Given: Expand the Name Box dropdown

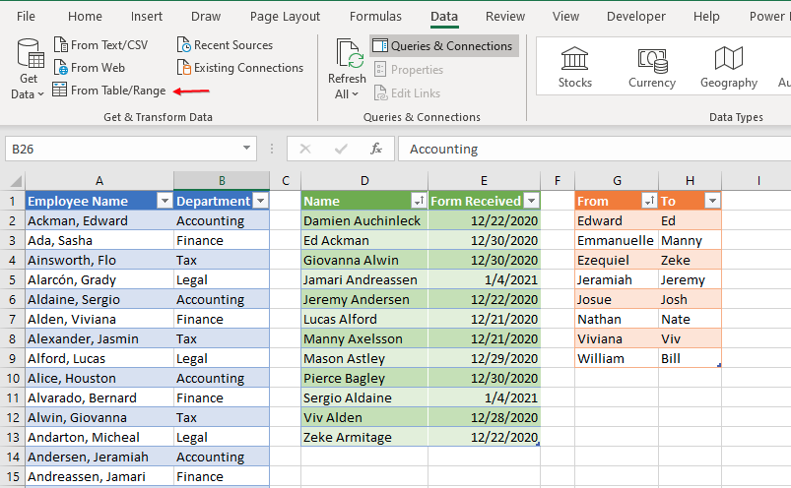Looking at the screenshot, I should click(x=248, y=149).
